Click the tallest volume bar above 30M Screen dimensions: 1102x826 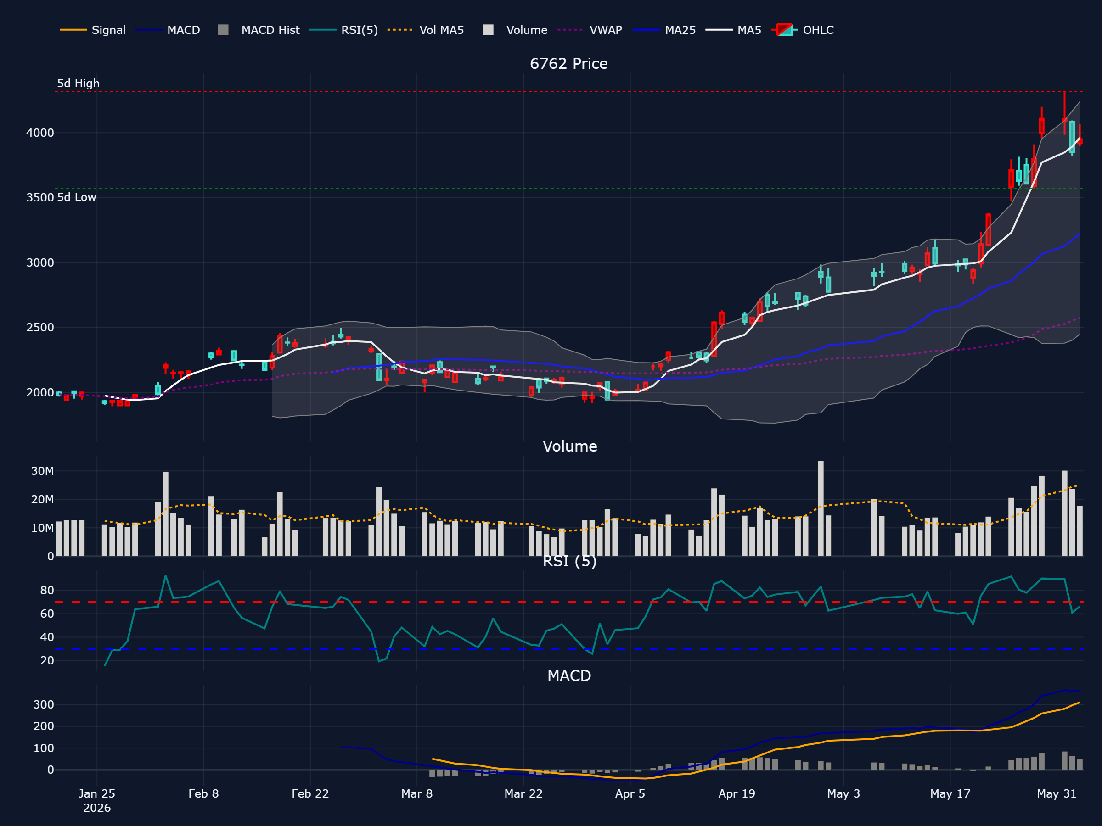coord(821,508)
